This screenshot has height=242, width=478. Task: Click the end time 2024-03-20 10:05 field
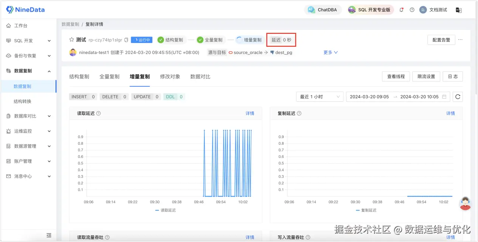[x=419, y=97]
